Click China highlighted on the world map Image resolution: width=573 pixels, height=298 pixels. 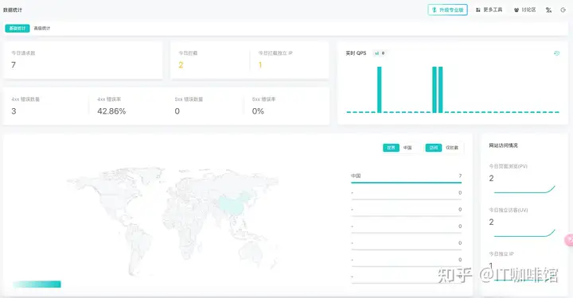point(231,205)
